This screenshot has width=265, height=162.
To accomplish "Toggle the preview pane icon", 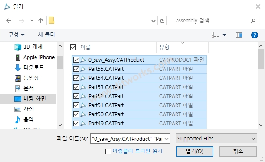I will (239, 35).
